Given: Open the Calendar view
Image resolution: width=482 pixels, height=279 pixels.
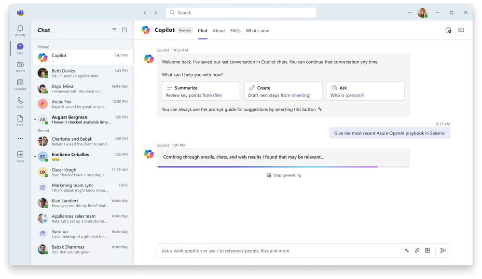Looking at the screenshot, I should (x=20, y=85).
